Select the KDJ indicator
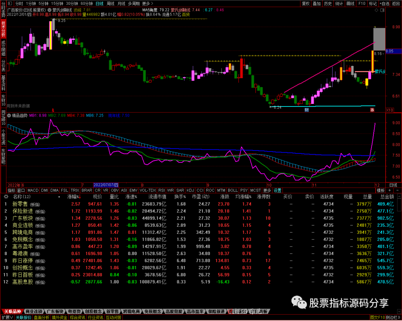Screen dimensions: 402x321 (190, 190)
